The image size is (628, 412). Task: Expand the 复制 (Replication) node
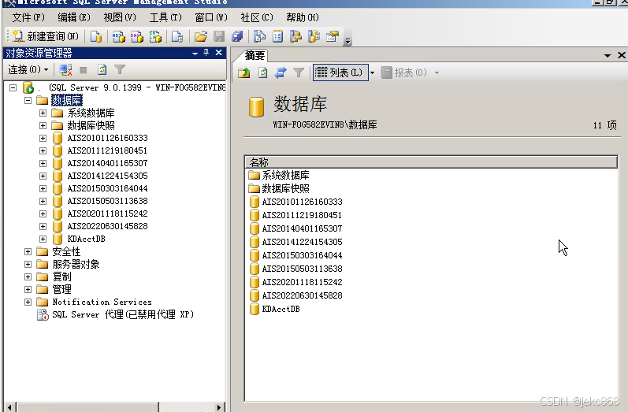click(28, 277)
